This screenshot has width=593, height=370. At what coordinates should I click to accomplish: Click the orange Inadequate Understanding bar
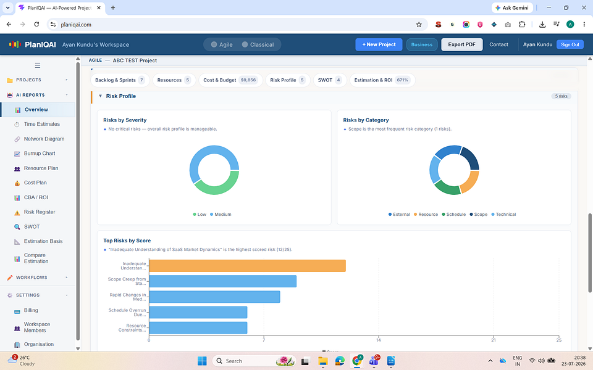(247, 266)
